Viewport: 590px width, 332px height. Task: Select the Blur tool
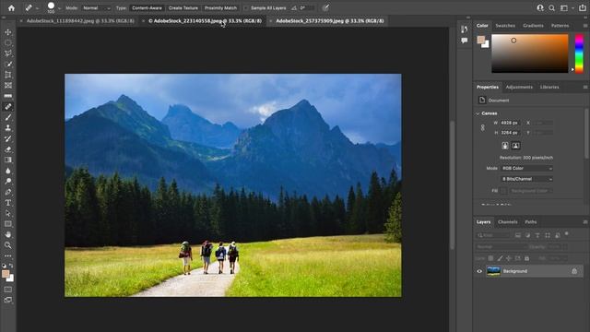tap(8, 171)
